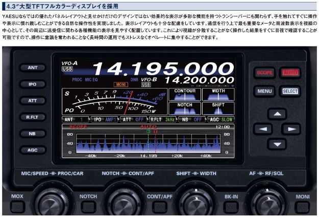
Task: Click the CONTOUR filter graphic
Action: (x=185, y=95)
